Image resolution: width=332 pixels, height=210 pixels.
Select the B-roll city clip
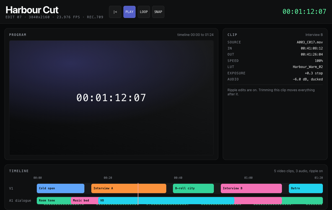(x=193, y=188)
